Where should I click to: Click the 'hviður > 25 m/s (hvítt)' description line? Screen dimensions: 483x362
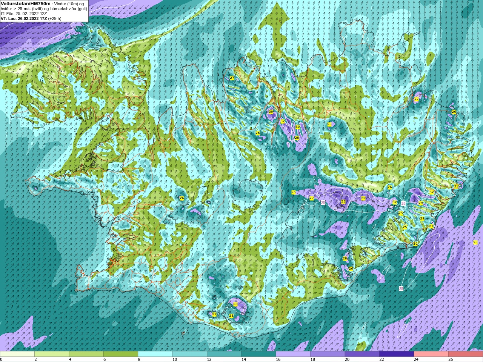[44, 9]
